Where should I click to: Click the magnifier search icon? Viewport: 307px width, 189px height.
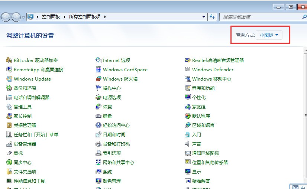[304, 17]
